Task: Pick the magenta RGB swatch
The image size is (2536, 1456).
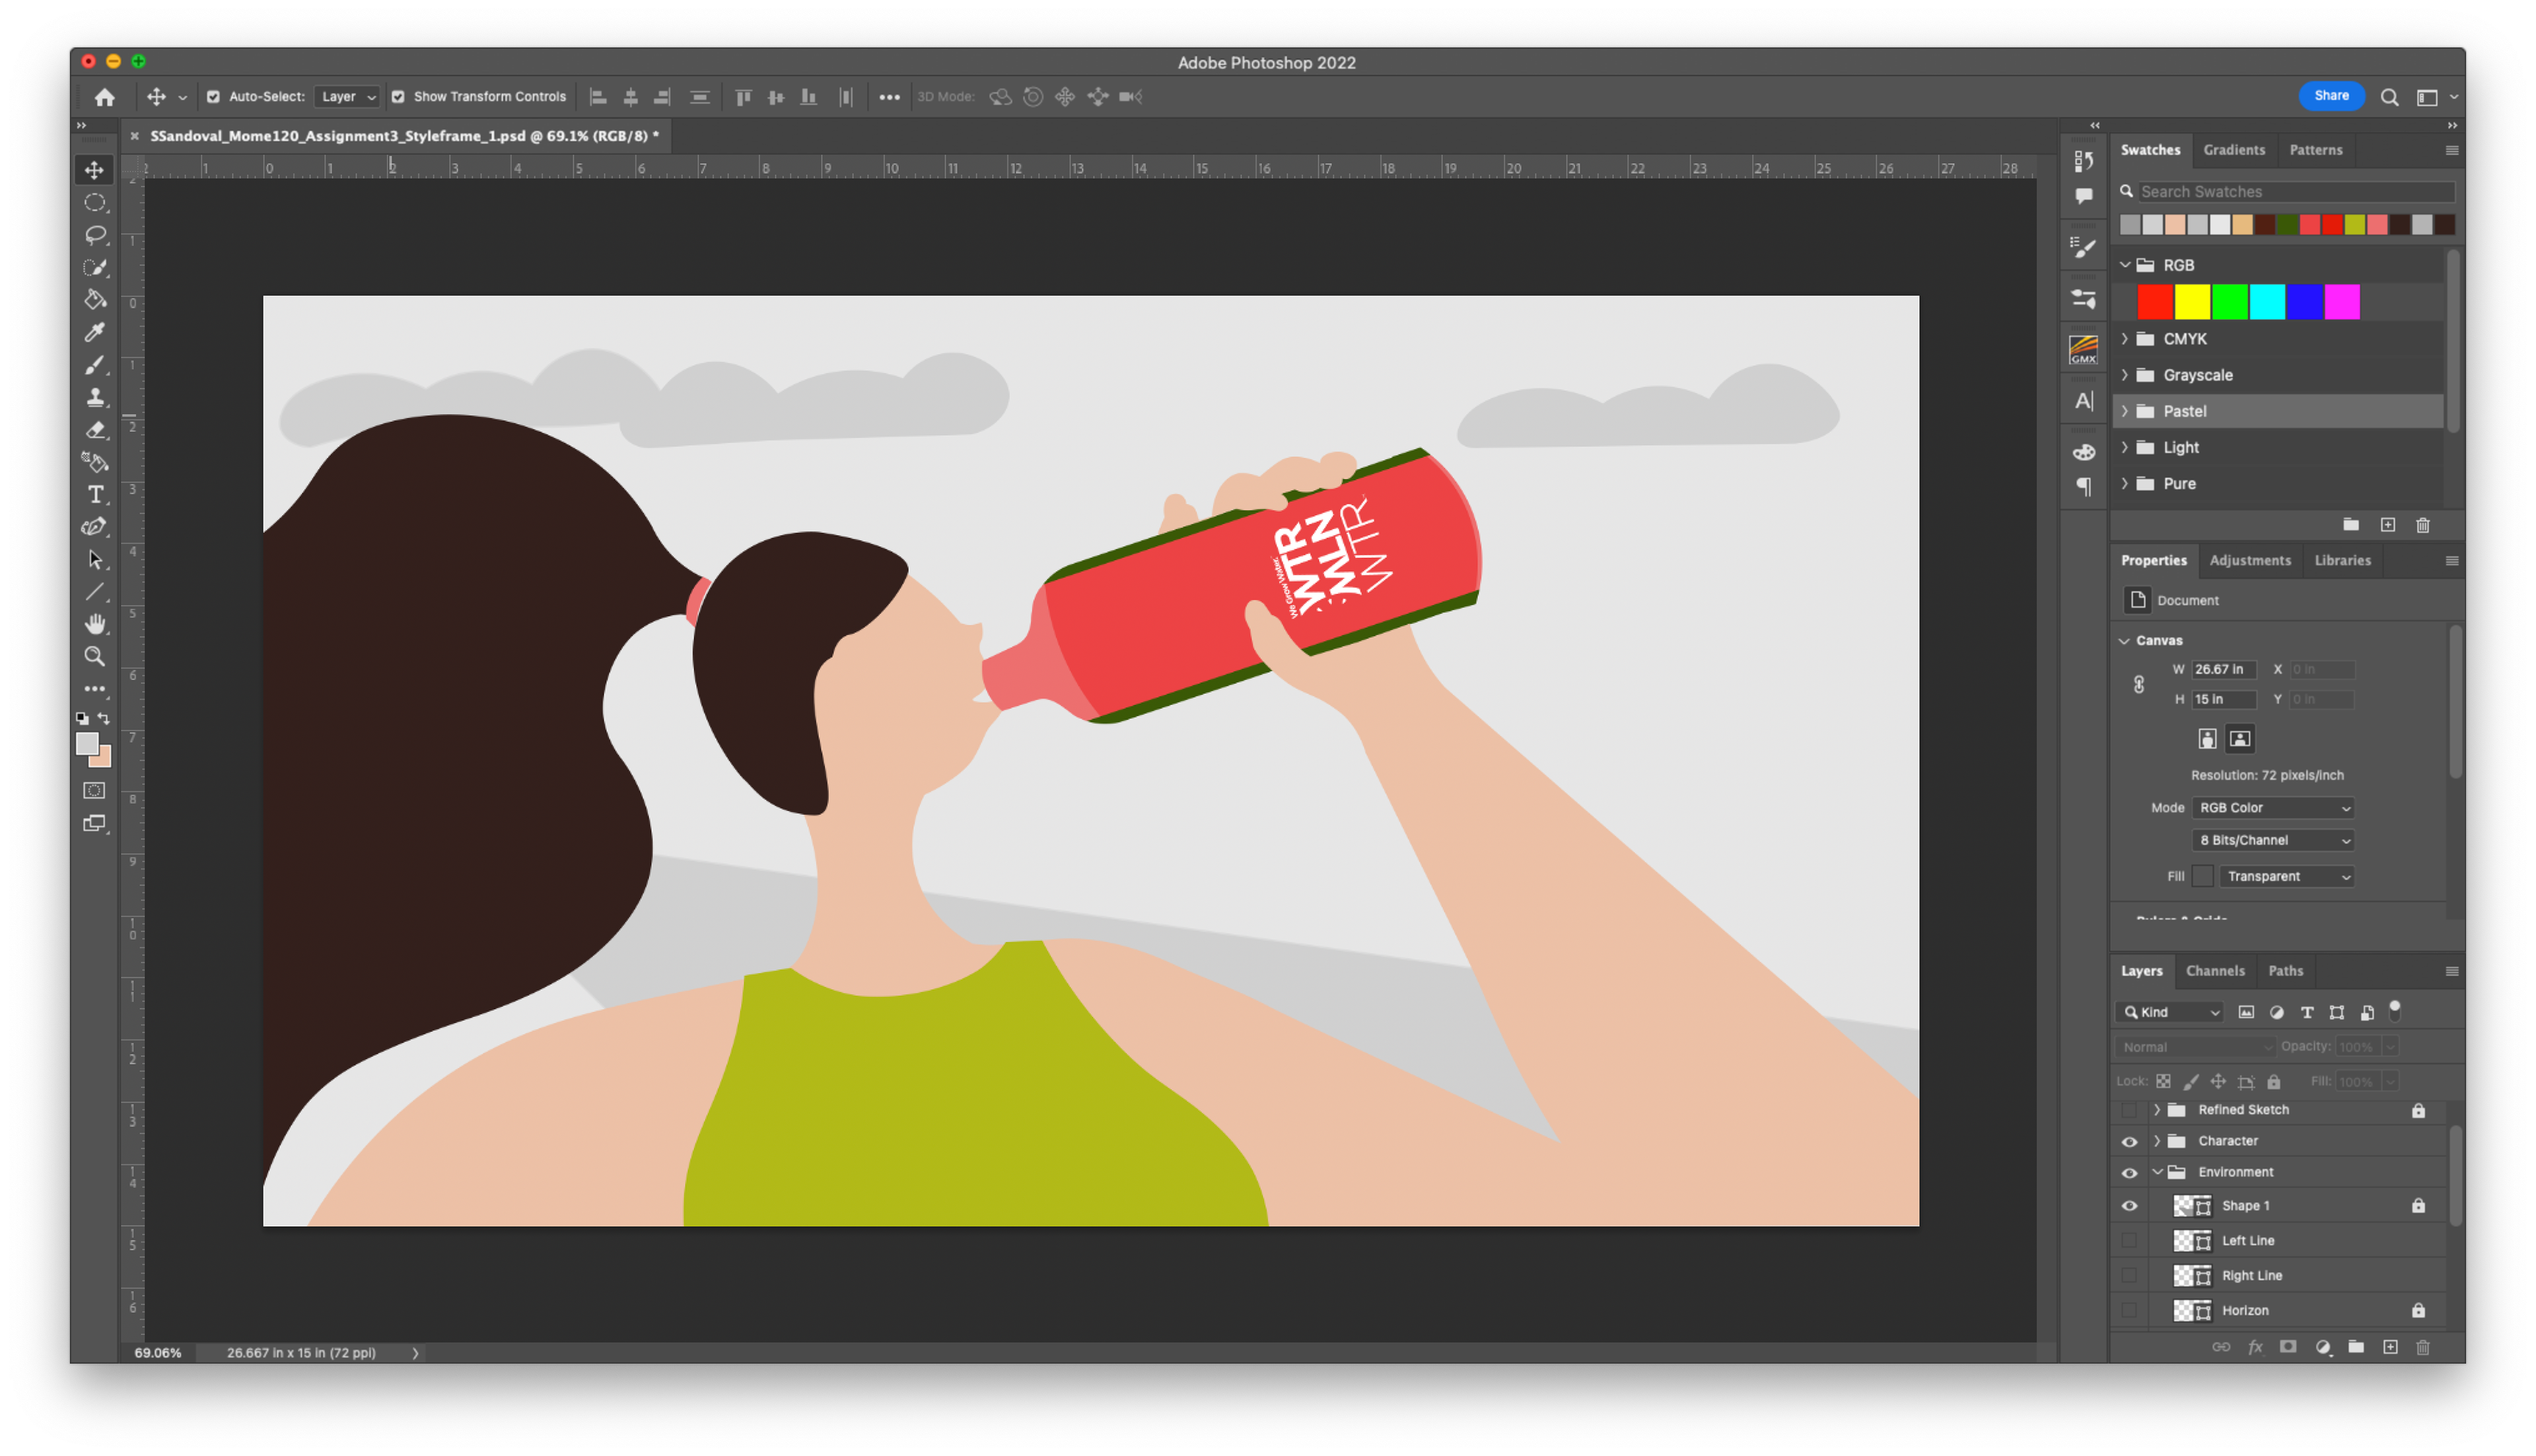Action: (2341, 301)
